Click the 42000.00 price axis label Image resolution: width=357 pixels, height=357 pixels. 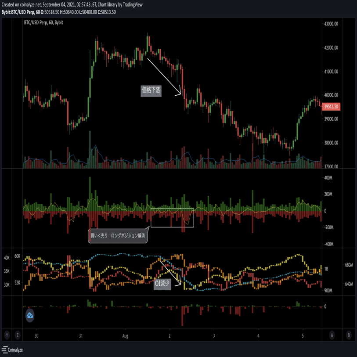coord(331,47)
